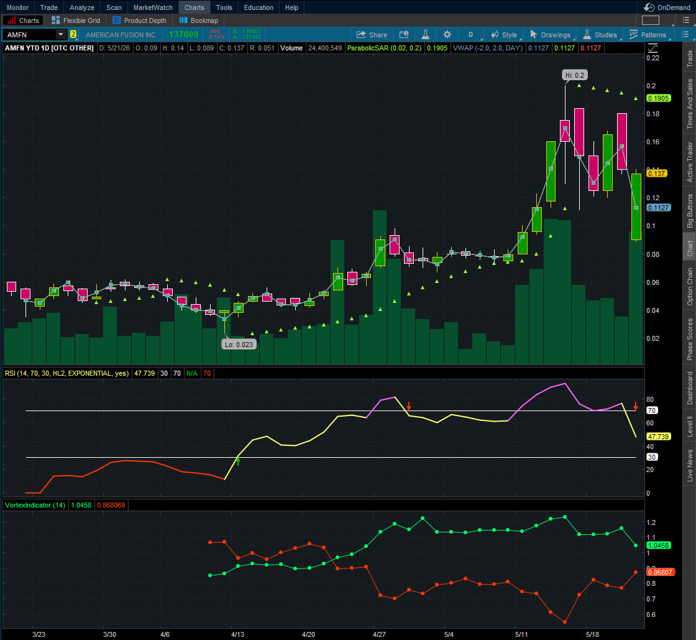The image size is (696, 640).
Task: Open the Patterns menu
Action: pyautogui.click(x=648, y=35)
